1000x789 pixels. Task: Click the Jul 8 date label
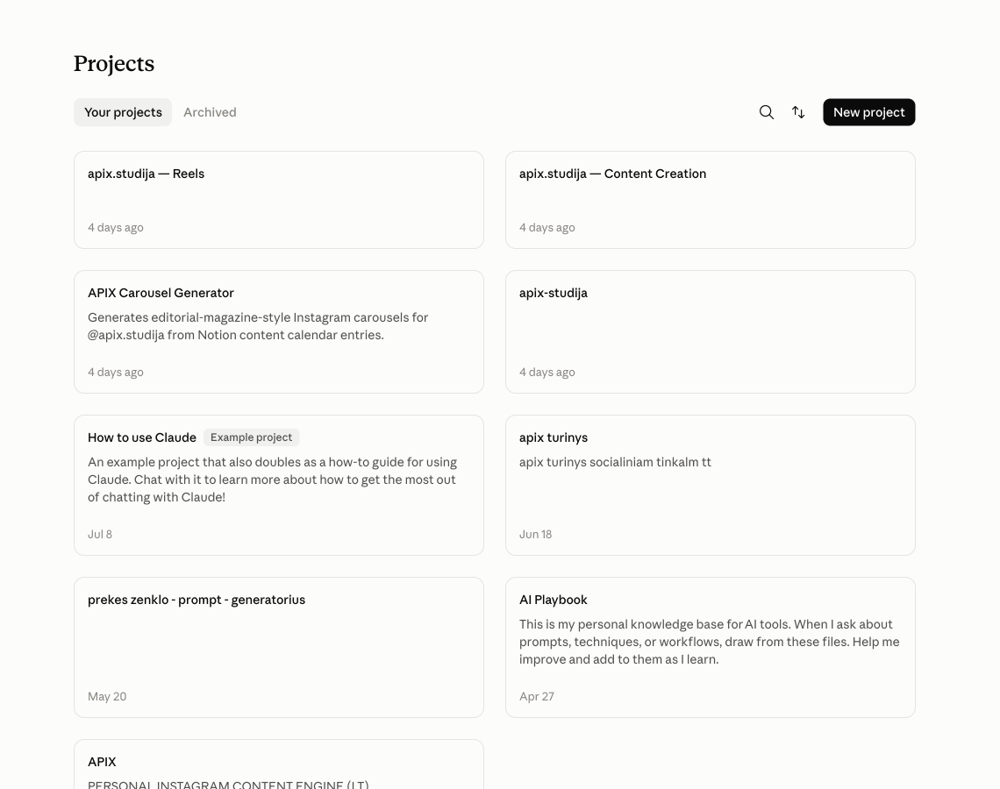(100, 534)
